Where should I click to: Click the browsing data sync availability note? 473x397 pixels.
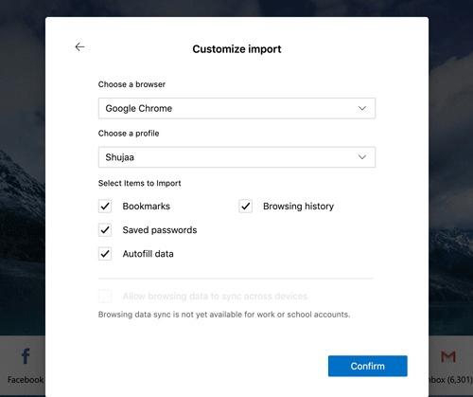click(x=224, y=315)
